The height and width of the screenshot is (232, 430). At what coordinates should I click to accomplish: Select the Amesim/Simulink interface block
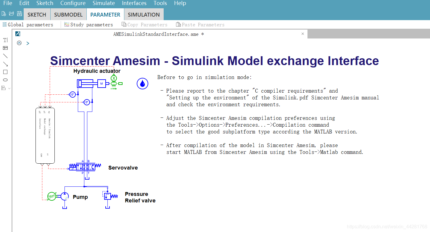pos(45,136)
